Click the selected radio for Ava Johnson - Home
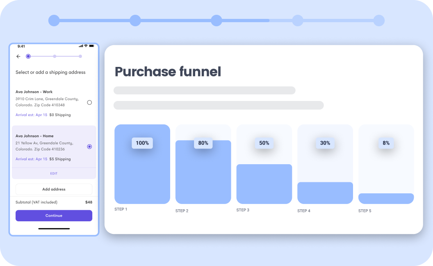This screenshot has width=433, height=266. pos(89,147)
